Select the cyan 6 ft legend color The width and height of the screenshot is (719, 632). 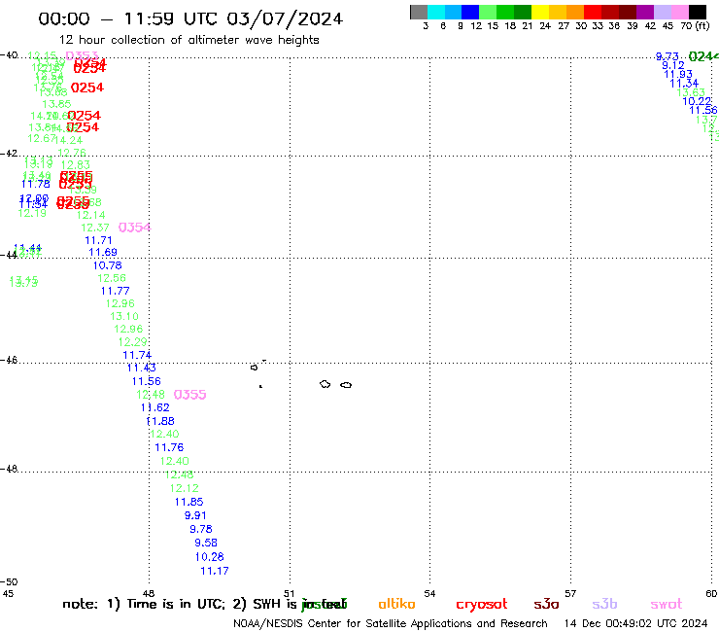(x=436, y=12)
